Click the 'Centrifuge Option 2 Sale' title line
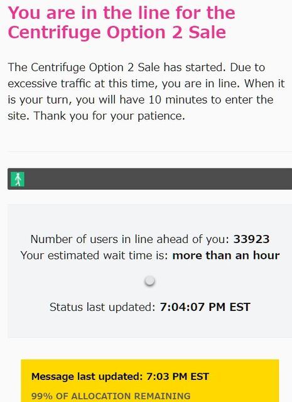292x402 pixels. (x=117, y=32)
